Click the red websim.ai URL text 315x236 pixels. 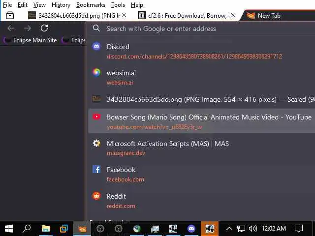pyautogui.click(x=120, y=83)
